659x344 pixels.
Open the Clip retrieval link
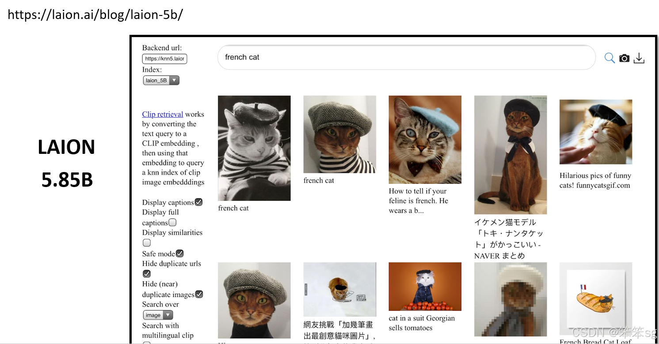click(162, 114)
